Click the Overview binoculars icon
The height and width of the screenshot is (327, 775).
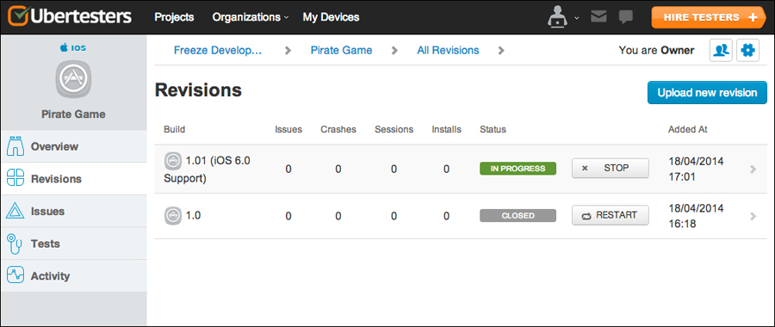[x=15, y=146]
